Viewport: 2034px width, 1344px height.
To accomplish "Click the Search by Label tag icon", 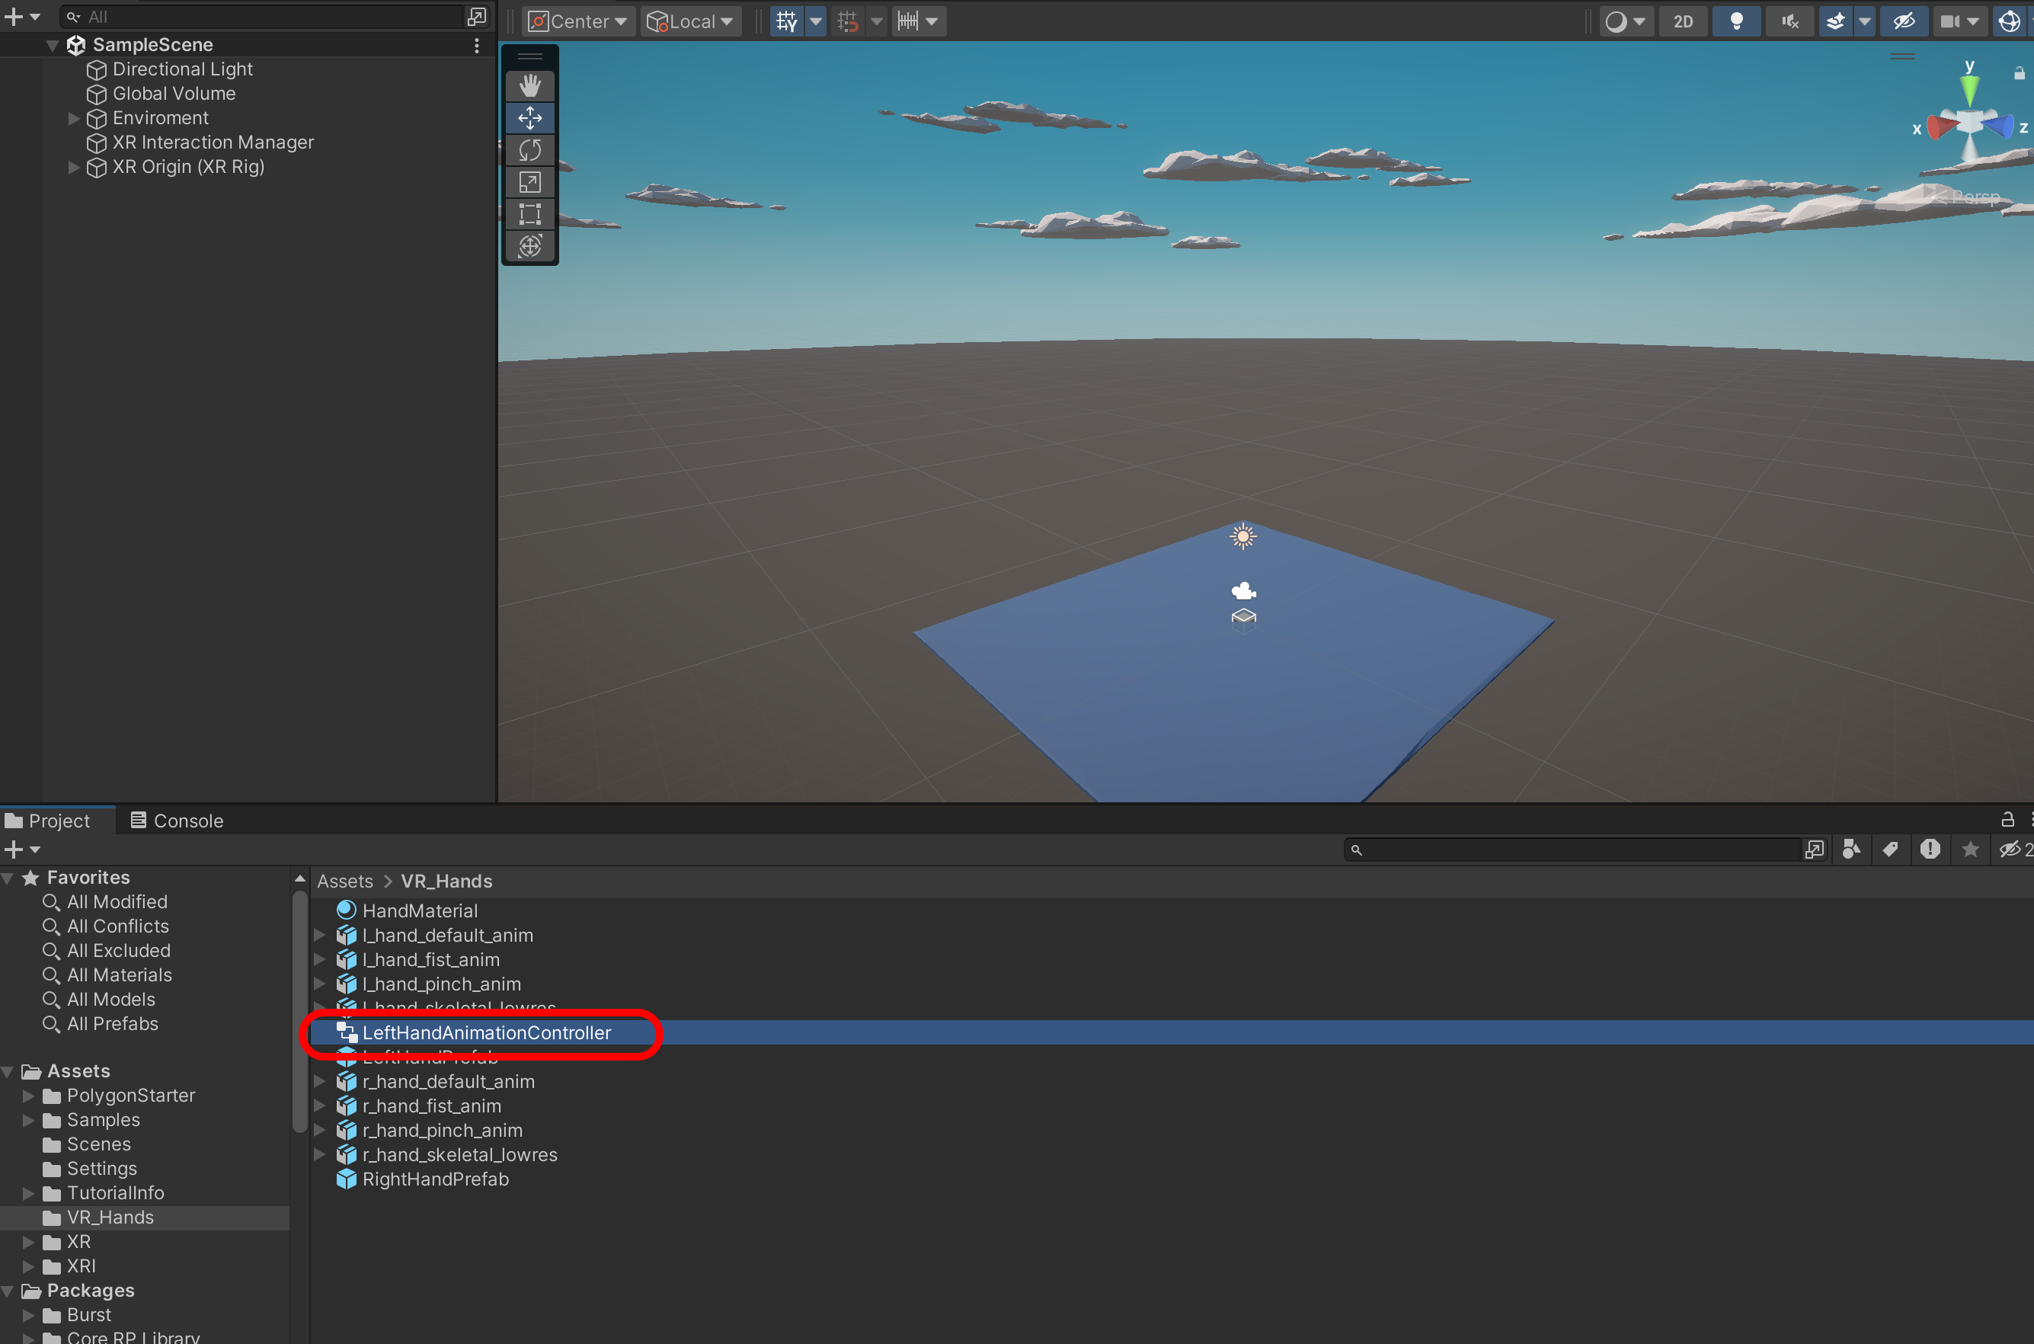I will (x=1890, y=849).
